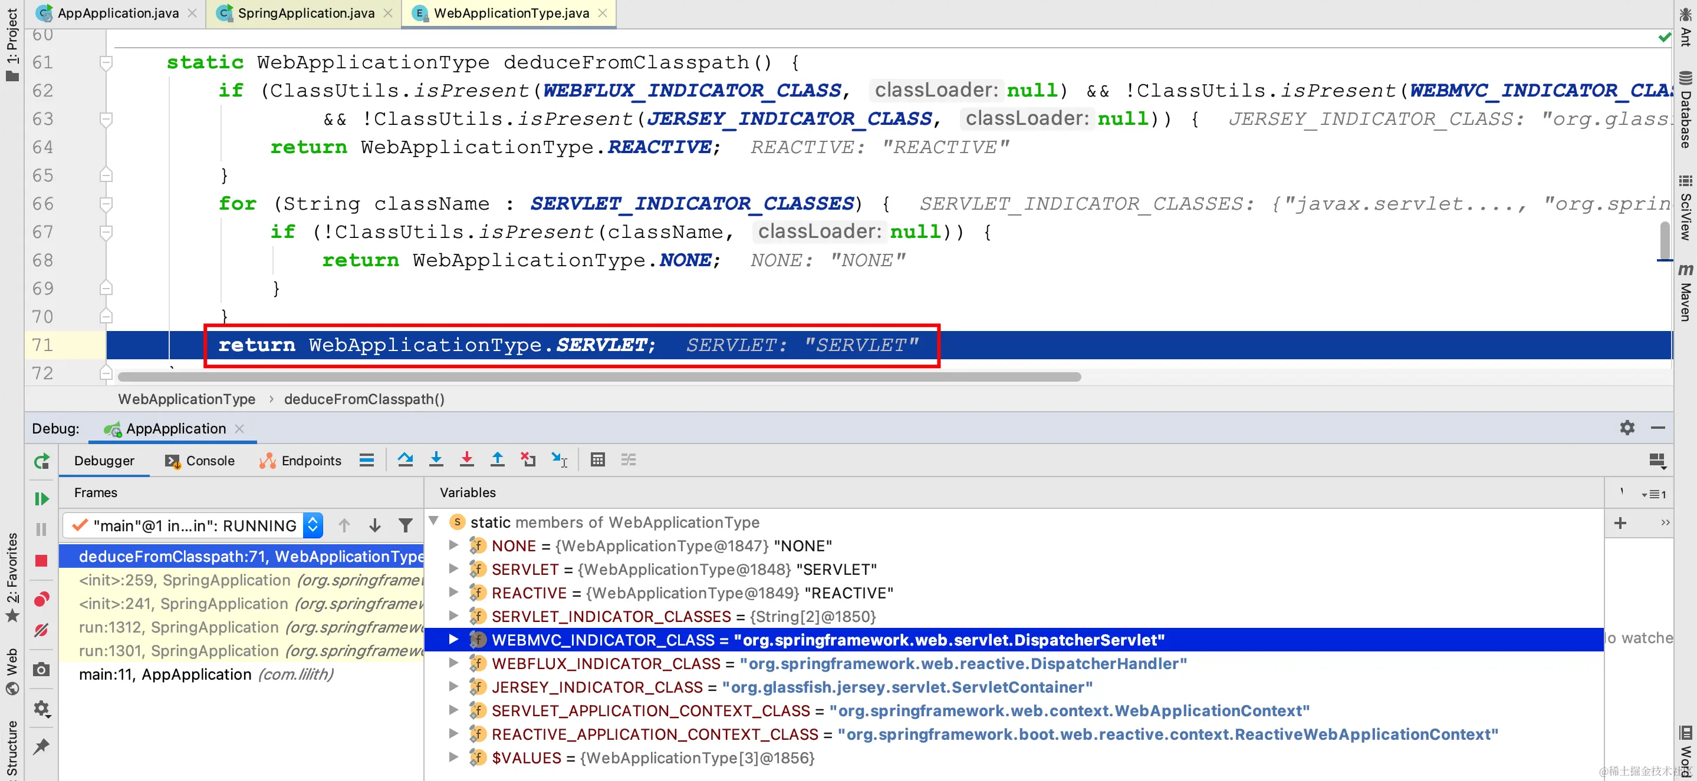Viewport: 1697px width, 781px height.
Task: Expand the SERVLET_INDICATOR_CLASSES variable node
Action: [453, 616]
